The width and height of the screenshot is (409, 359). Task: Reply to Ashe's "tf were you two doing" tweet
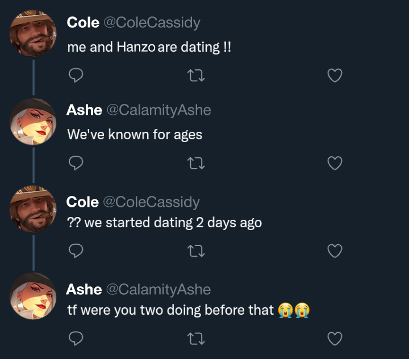coord(76,339)
